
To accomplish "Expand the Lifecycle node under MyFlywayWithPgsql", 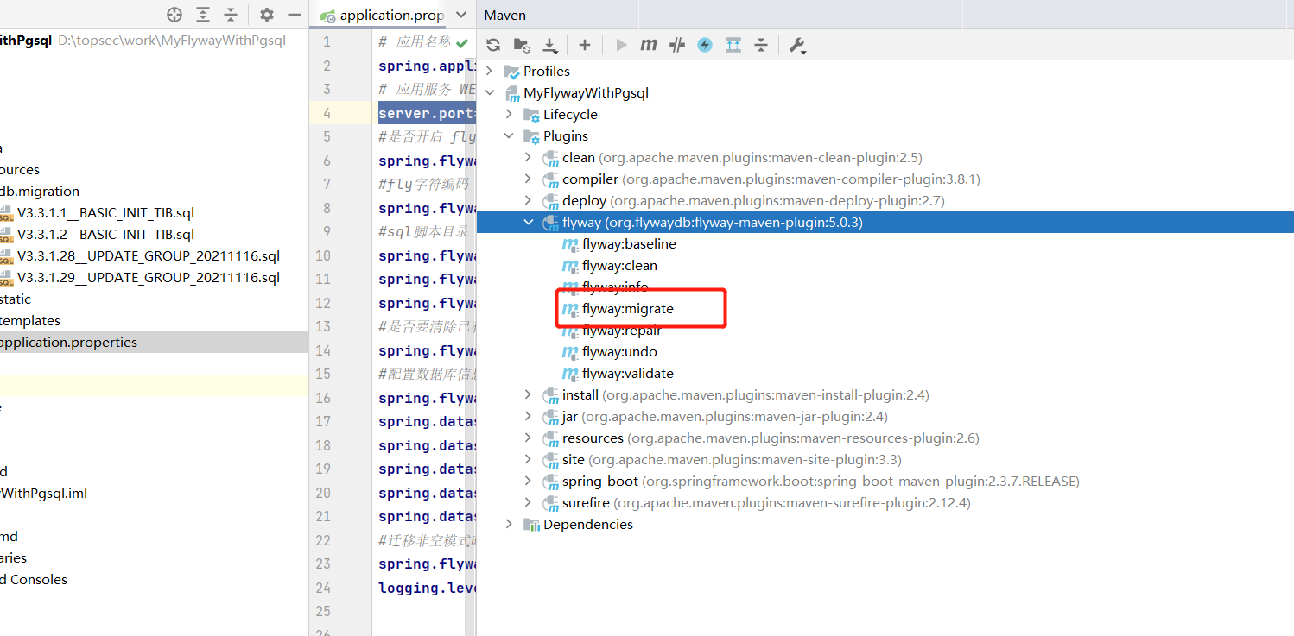I will (x=510, y=114).
